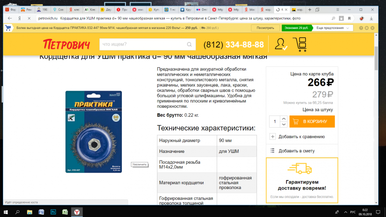Click the Посмотреть button in price bar
The width and height of the screenshot is (386, 217).
[x=265, y=28]
